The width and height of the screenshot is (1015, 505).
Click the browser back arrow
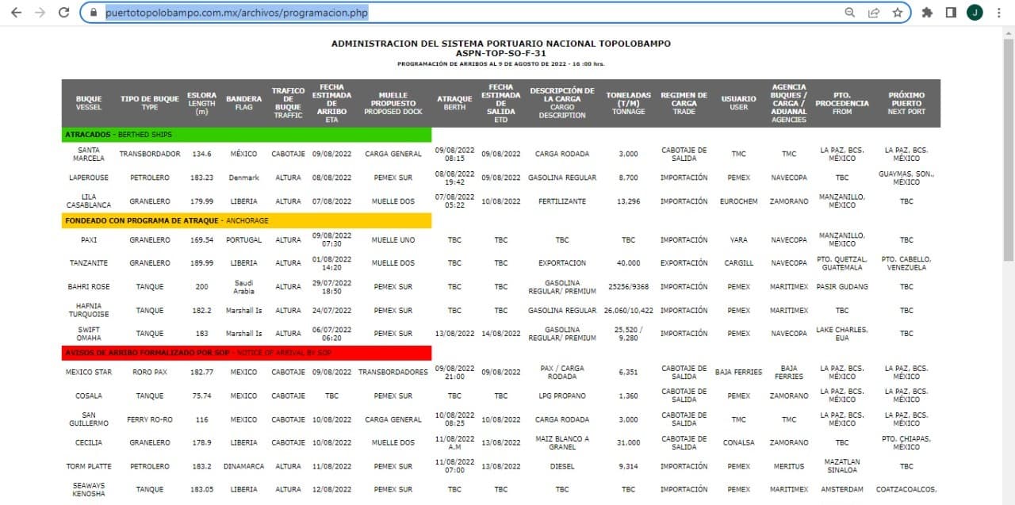(x=17, y=13)
